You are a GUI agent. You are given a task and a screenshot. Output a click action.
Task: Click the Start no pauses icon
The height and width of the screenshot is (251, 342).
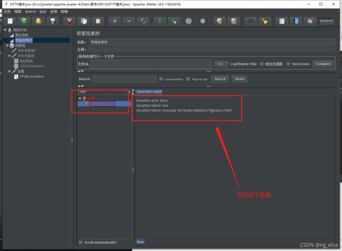[x=174, y=21]
